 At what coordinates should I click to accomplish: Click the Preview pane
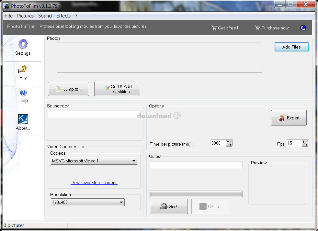(277, 184)
